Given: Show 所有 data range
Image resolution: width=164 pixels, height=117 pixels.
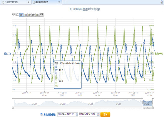Looking at the screenshot, I should 41,15.
